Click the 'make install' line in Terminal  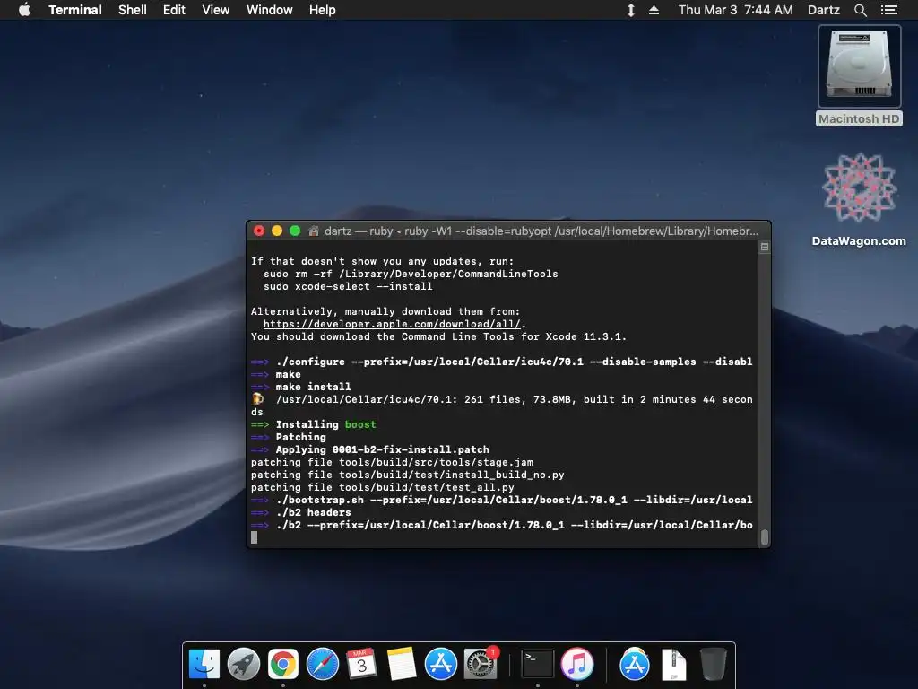point(301,387)
